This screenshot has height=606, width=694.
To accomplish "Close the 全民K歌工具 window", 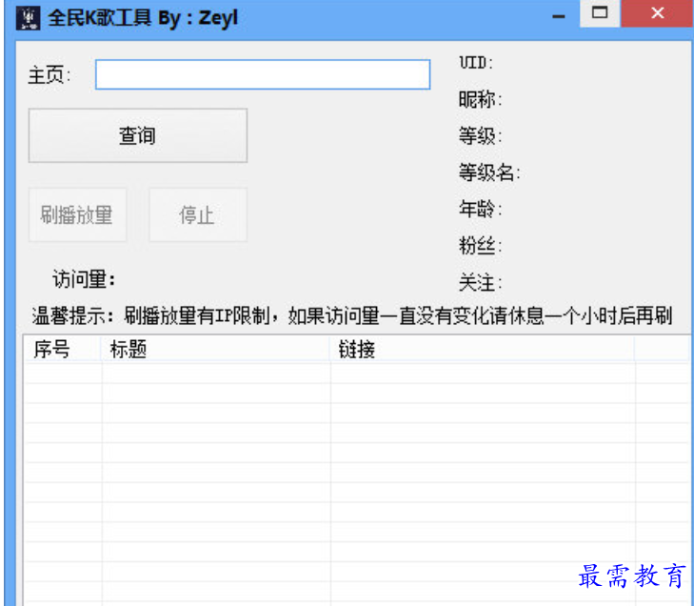I will pyautogui.click(x=657, y=13).
